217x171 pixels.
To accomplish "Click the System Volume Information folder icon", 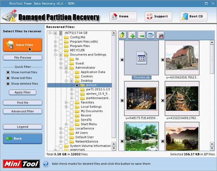I will point(66,146).
